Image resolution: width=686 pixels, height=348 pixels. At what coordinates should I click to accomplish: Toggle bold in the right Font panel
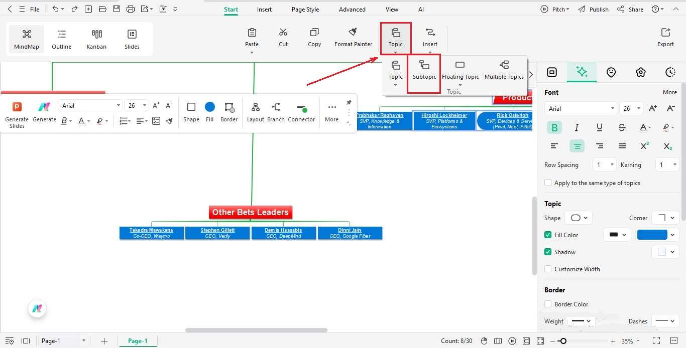[x=554, y=128]
